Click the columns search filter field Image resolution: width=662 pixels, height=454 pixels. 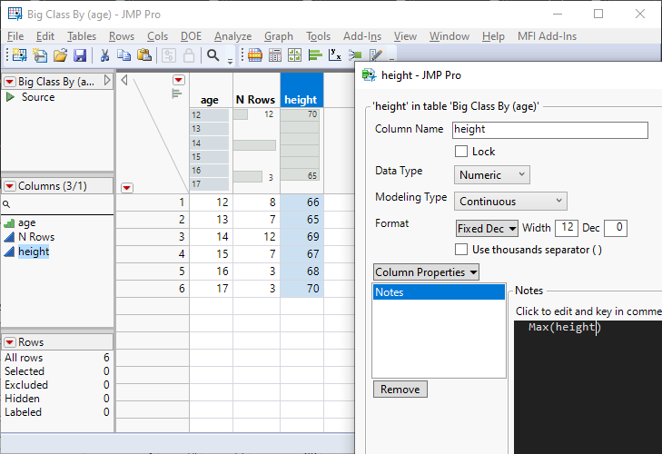coord(57,204)
